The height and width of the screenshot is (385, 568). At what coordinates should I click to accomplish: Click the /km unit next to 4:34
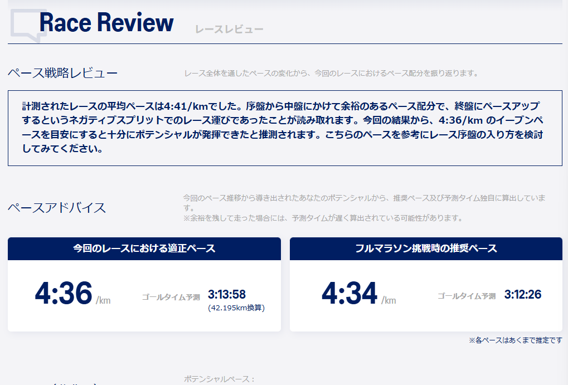[389, 300]
